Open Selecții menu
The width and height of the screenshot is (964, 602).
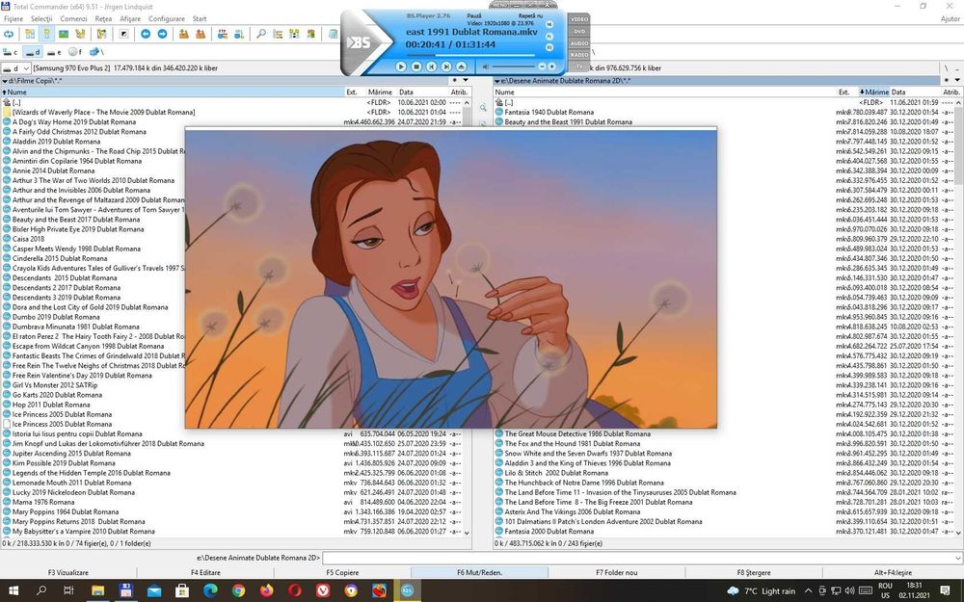click(41, 19)
